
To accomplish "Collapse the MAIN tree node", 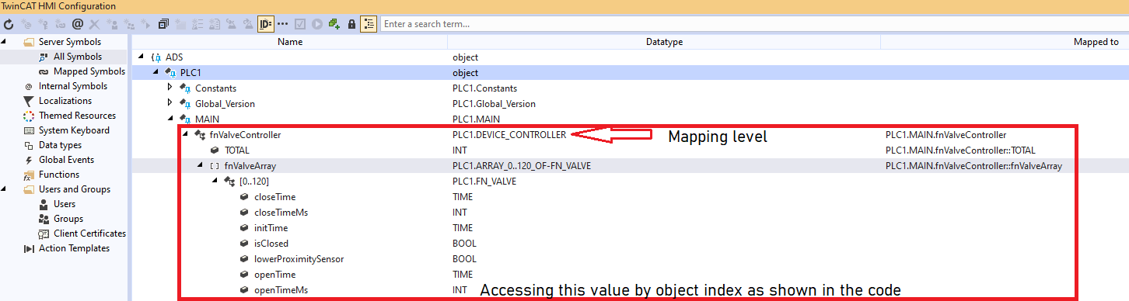I will tap(170, 119).
